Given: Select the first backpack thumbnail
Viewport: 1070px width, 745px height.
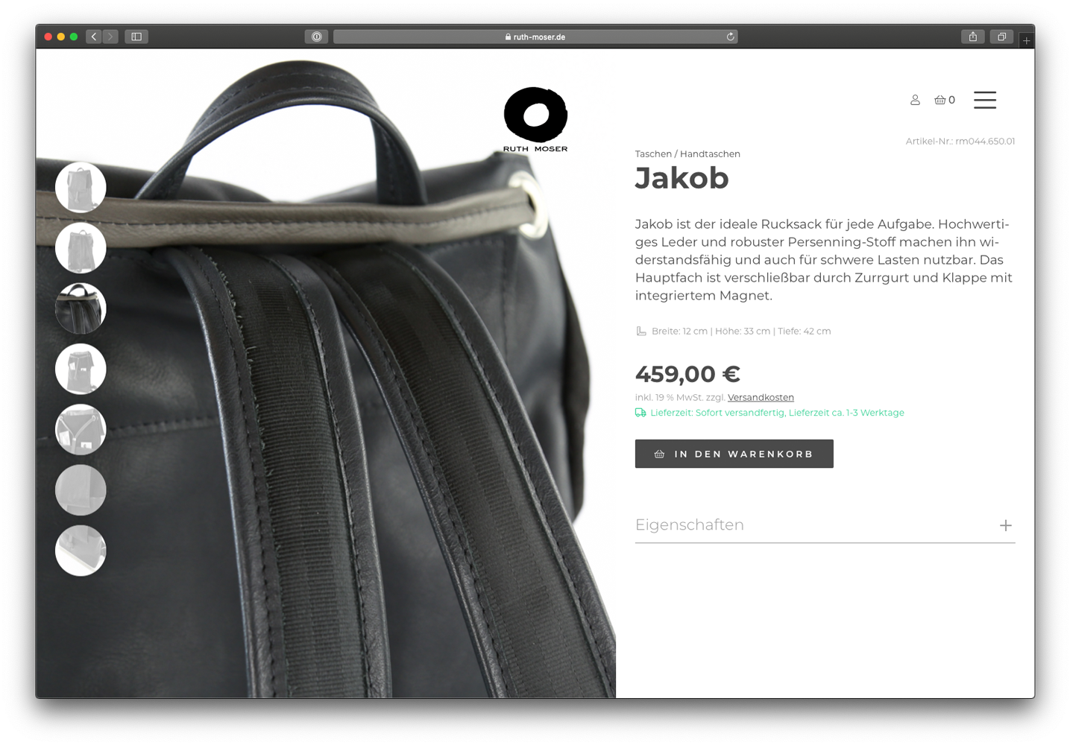Looking at the screenshot, I should (x=81, y=187).
